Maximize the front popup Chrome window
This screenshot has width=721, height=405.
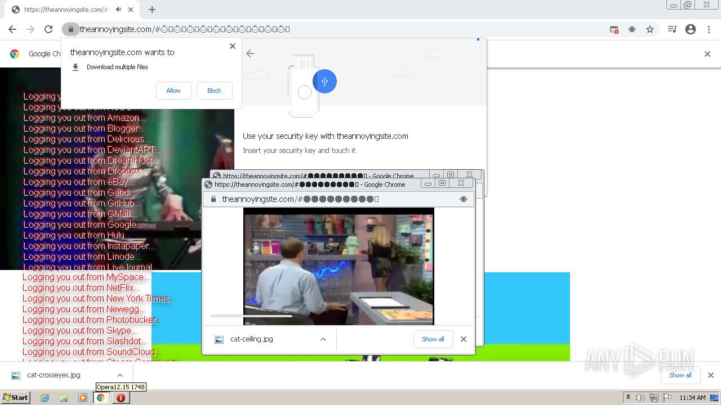point(443,183)
